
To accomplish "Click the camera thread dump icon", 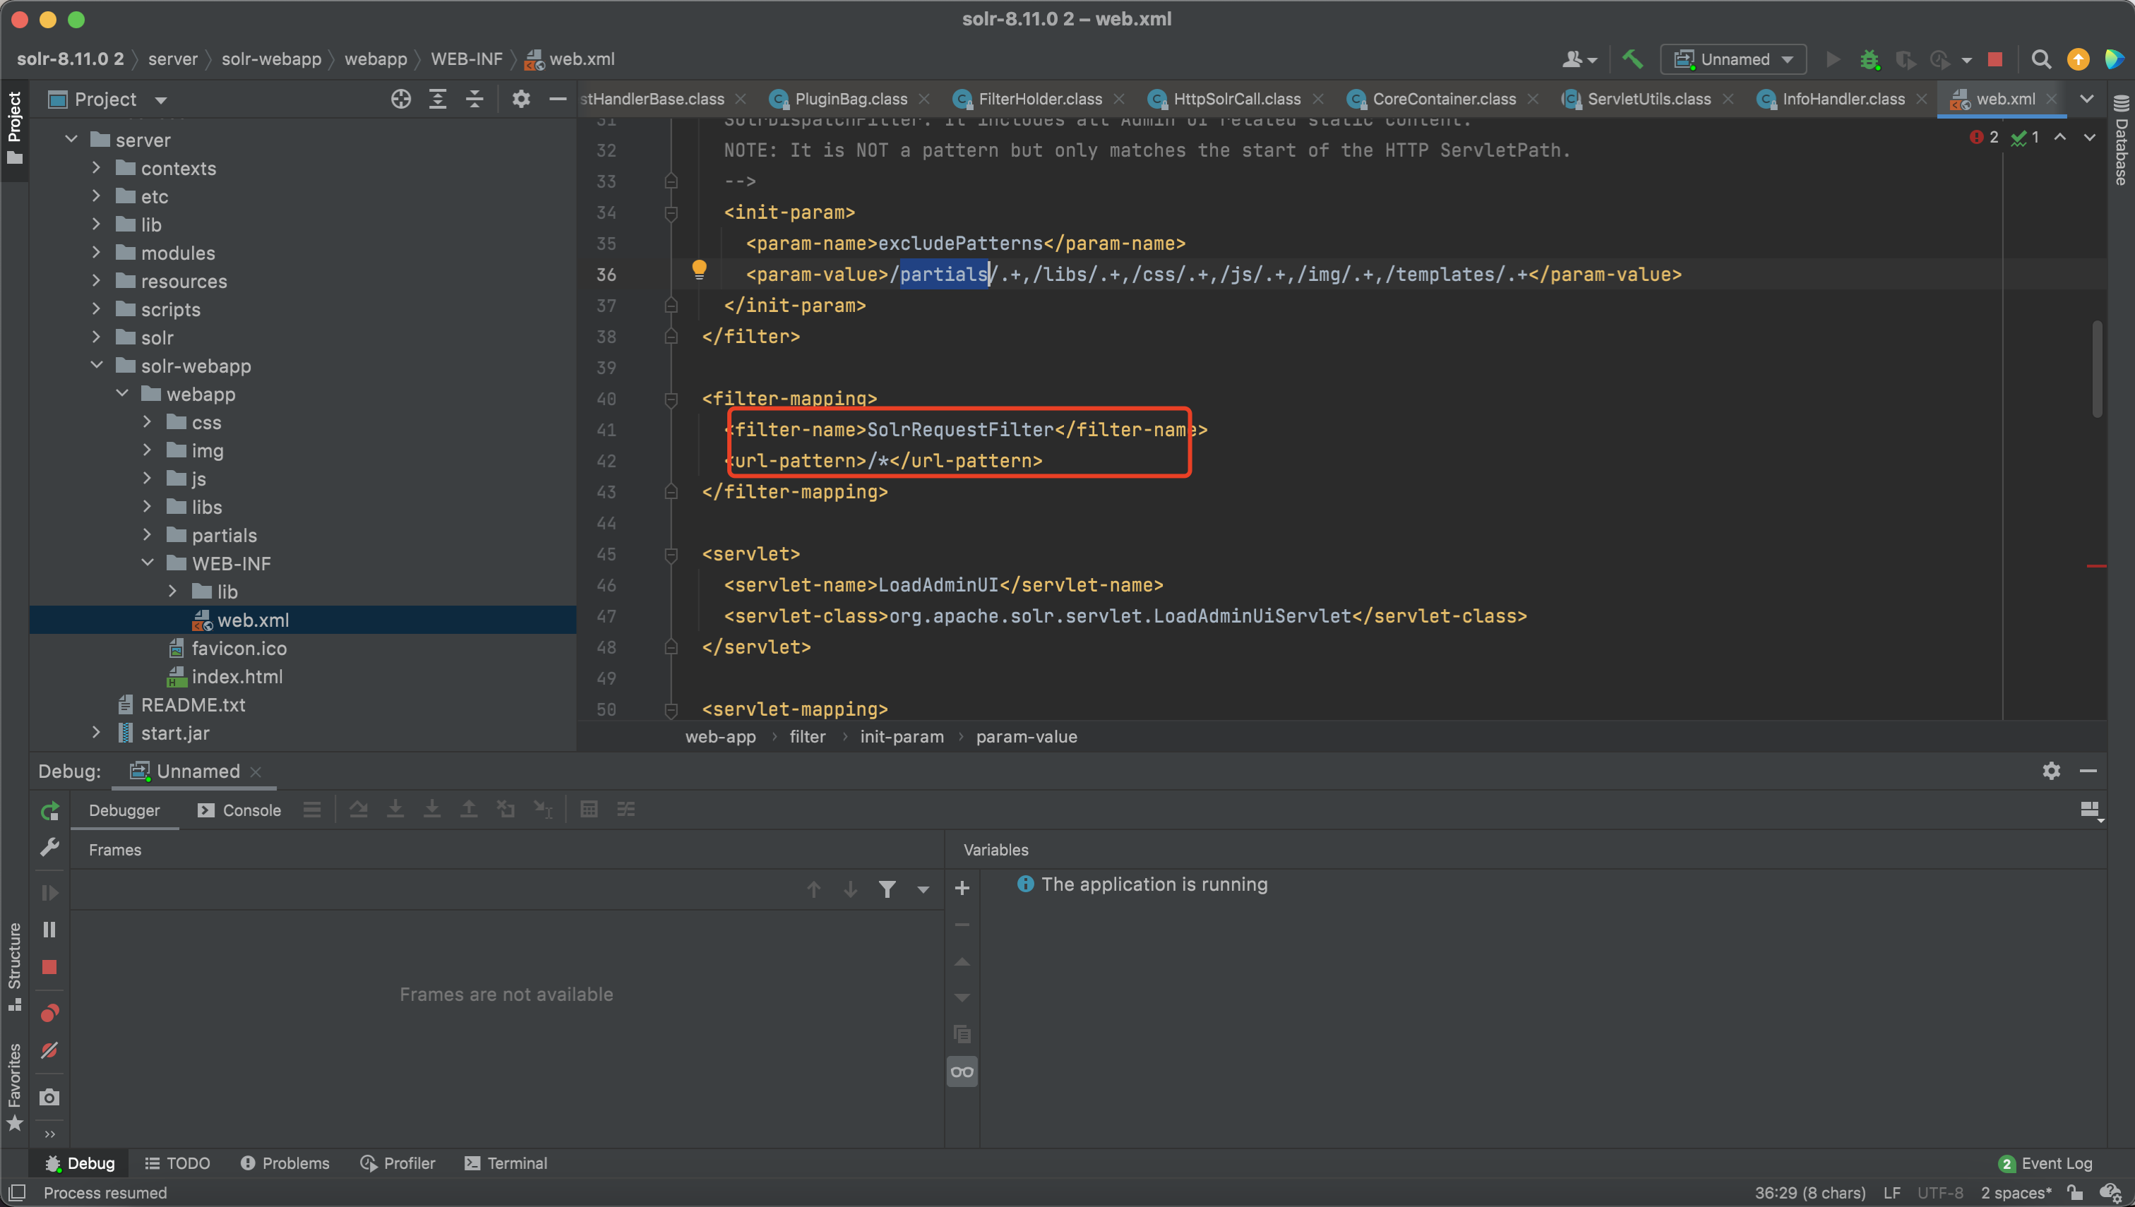I will coord(49,1097).
